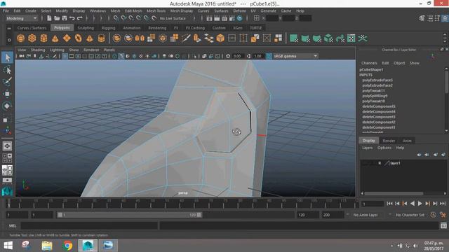Click the single-pane layout icon
The width and height of the screenshot is (449, 252).
tap(7, 146)
